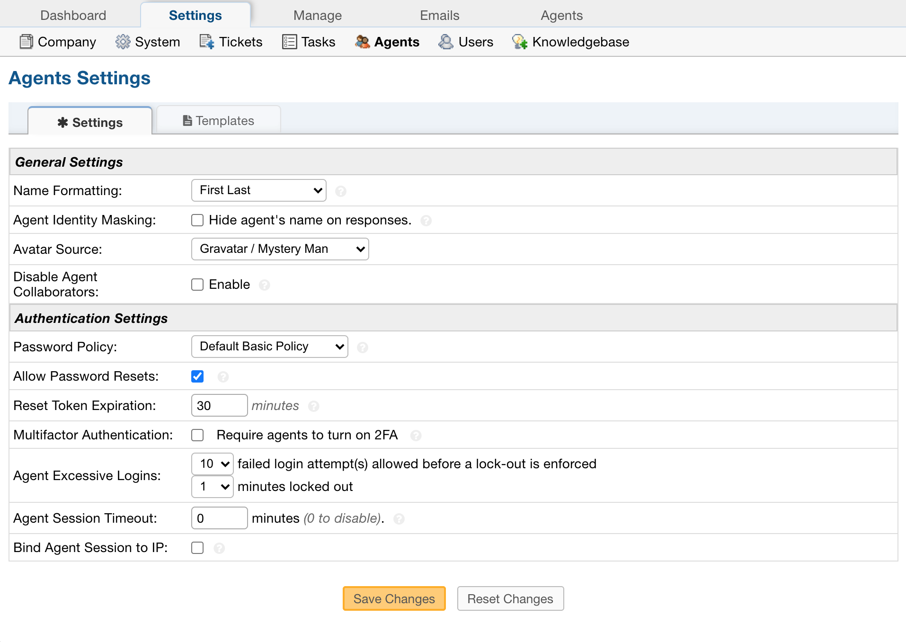
Task: Check Bind Agent Session to IP
Action: pos(197,548)
